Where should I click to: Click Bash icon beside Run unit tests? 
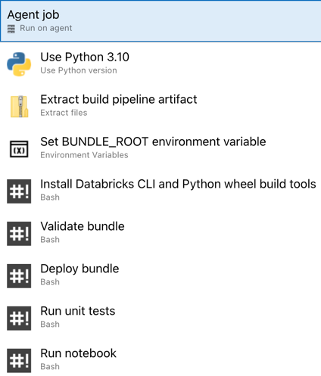click(19, 319)
